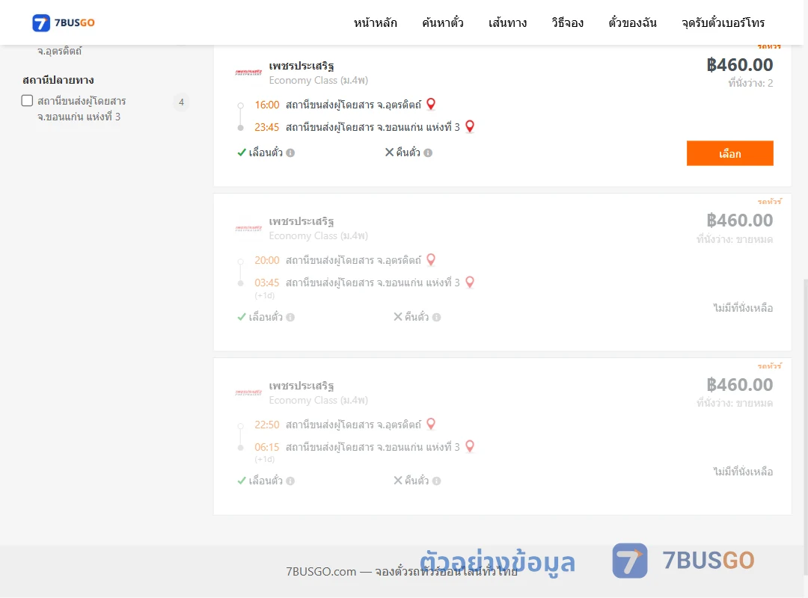Click map pin of 03:45 arrival station
This screenshot has height=598, width=808.
click(x=469, y=282)
